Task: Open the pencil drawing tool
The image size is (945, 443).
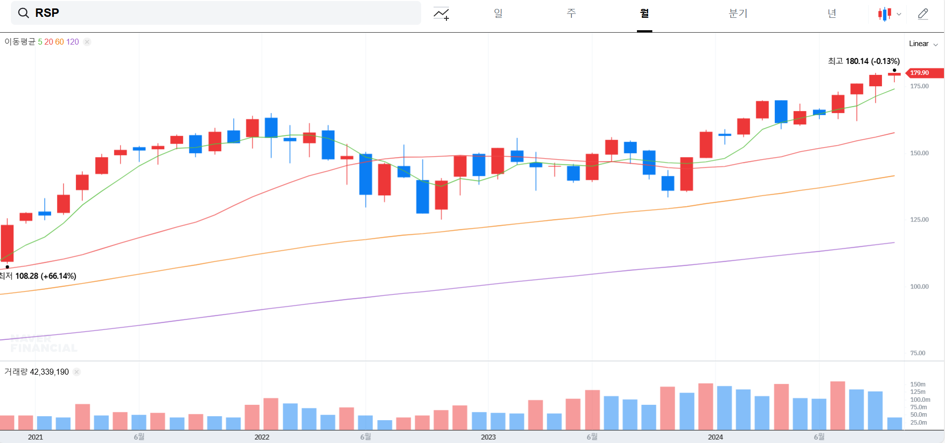Action: coord(923,14)
